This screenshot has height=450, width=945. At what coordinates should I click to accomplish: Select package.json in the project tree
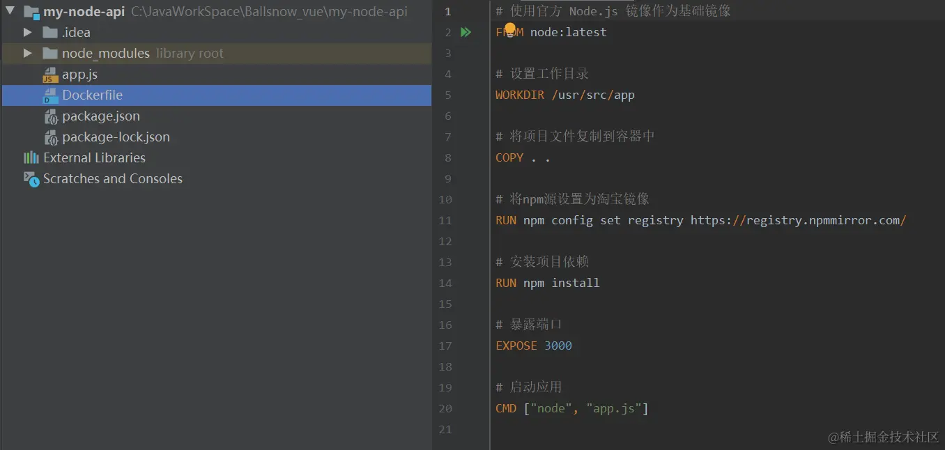tap(101, 116)
